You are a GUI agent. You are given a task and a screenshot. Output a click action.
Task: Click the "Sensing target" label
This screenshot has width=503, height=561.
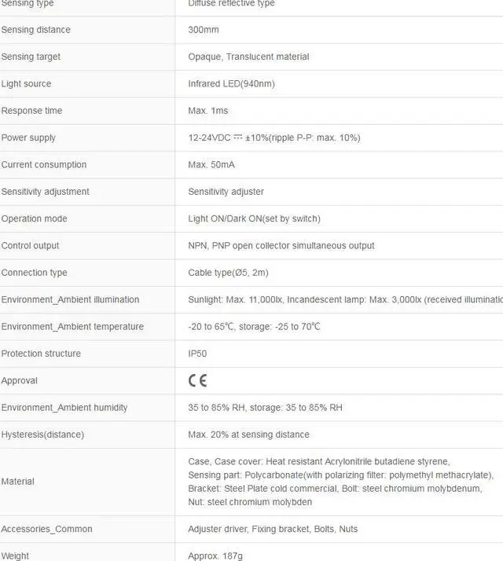[x=31, y=57]
